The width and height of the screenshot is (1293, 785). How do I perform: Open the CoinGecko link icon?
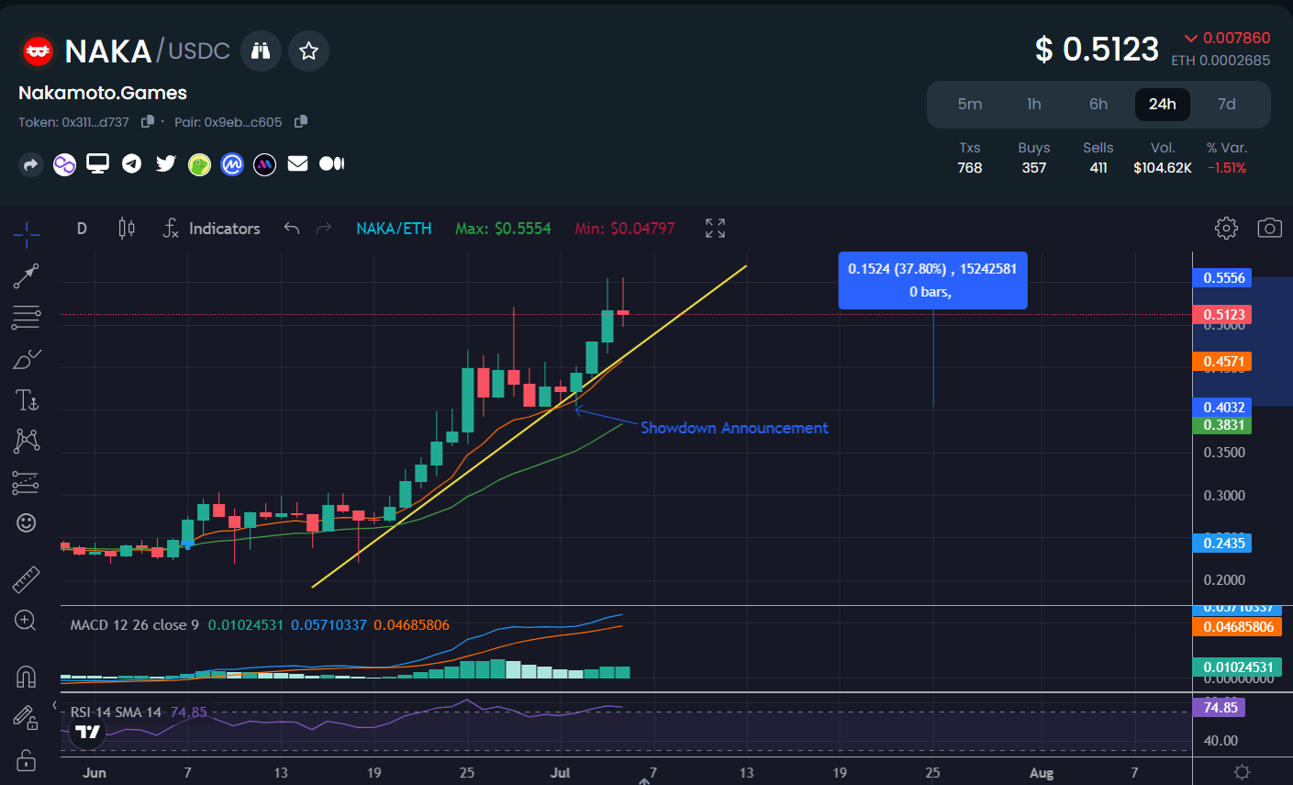click(x=199, y=164)
